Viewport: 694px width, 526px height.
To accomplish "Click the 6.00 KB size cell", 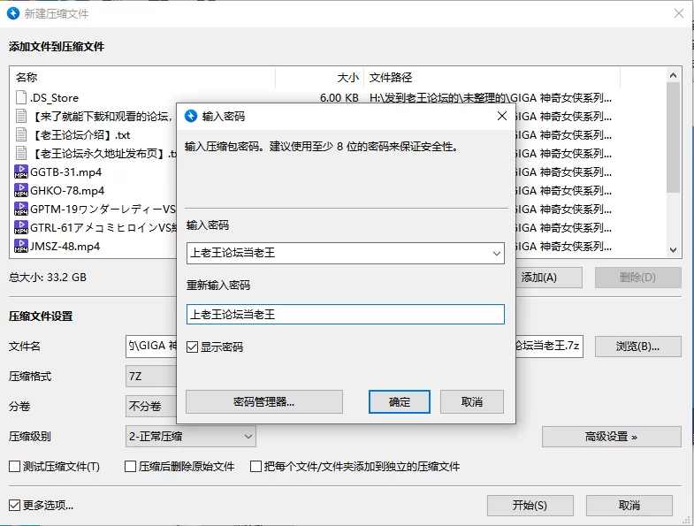I will [x=339, y=98].
